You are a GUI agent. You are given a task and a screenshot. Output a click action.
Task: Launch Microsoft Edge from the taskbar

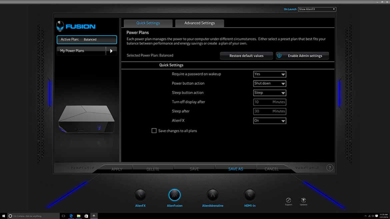click(x=71, y=216)
